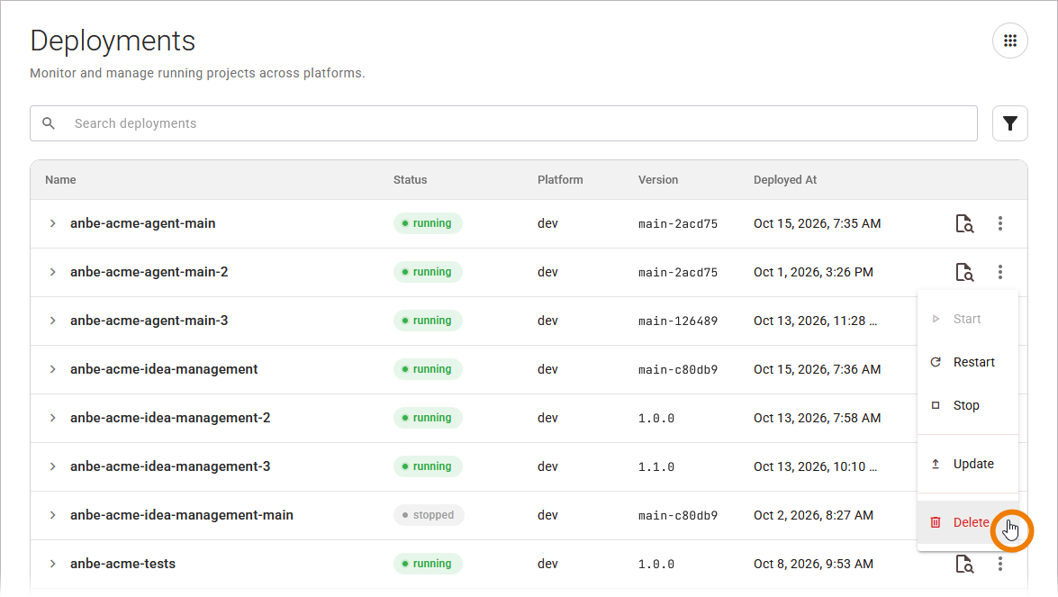
Task: Expand the anbe-acme-agent-main row
Action: pos(52,223)
